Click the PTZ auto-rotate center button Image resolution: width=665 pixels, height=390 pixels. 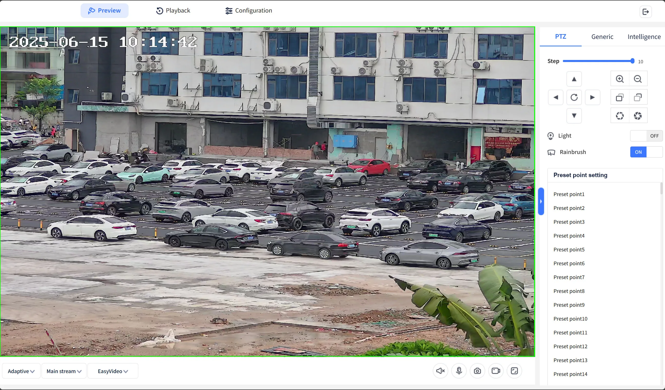(x=574, y=97)
